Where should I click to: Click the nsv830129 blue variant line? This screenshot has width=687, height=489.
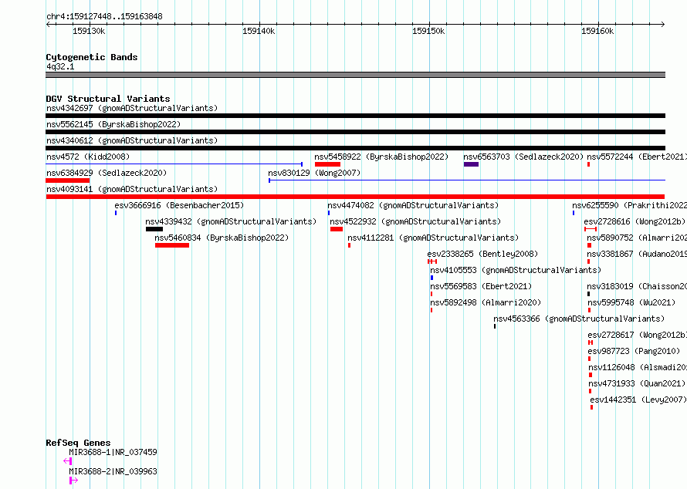(x=466, y=180)
